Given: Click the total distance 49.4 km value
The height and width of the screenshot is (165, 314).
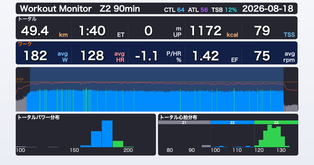Looking at the screenshot, I should coord(44,31).
